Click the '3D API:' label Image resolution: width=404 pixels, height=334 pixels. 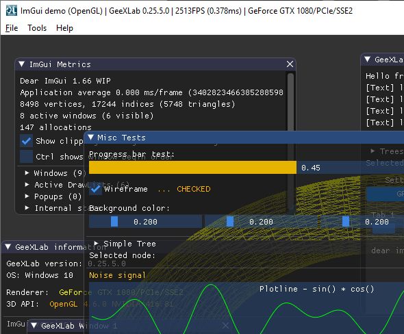pyautogui.click(x=23, y=304)
